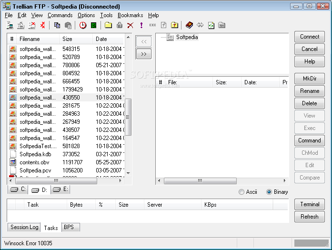The image size is (332, 250).
Task: Click the padlock permissions toolbar icon
Action: click(120, 25)
